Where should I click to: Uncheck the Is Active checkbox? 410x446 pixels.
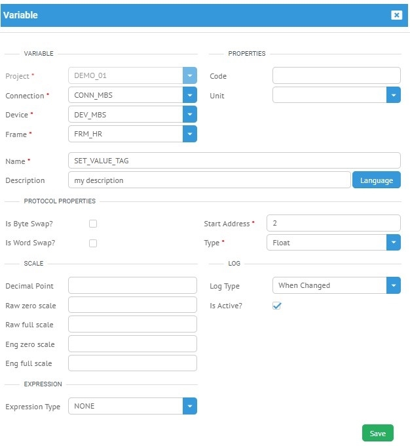[x=277, y=306]
